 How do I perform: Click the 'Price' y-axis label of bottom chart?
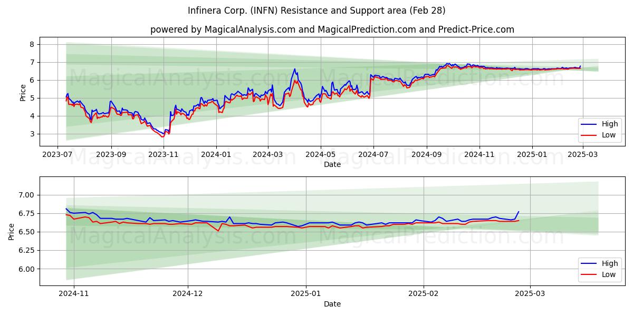point(12,231)
